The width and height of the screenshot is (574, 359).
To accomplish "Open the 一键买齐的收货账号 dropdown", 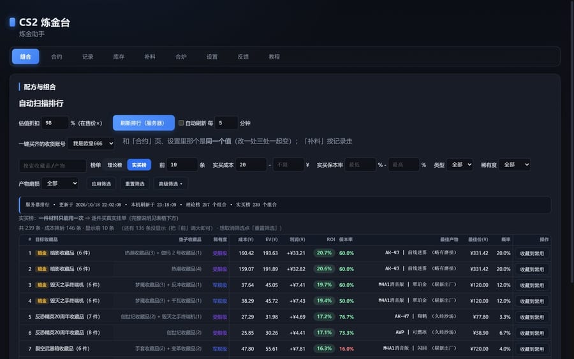I will 91,143.
